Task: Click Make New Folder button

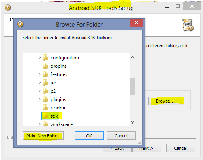Action: point(43,136)
